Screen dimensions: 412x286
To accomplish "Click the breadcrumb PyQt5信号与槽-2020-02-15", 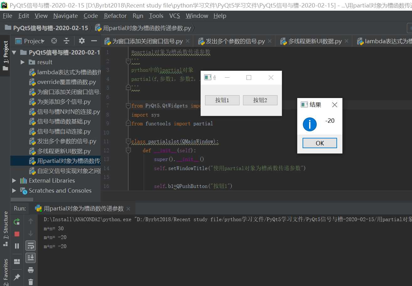I will 46,28.
